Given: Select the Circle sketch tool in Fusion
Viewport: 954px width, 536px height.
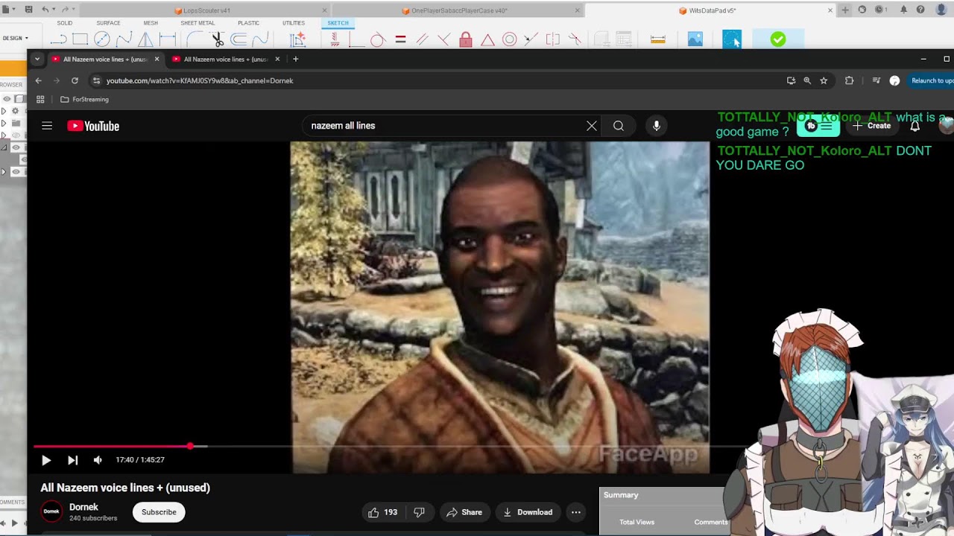Looking at the screenshot, I should 102,39.
